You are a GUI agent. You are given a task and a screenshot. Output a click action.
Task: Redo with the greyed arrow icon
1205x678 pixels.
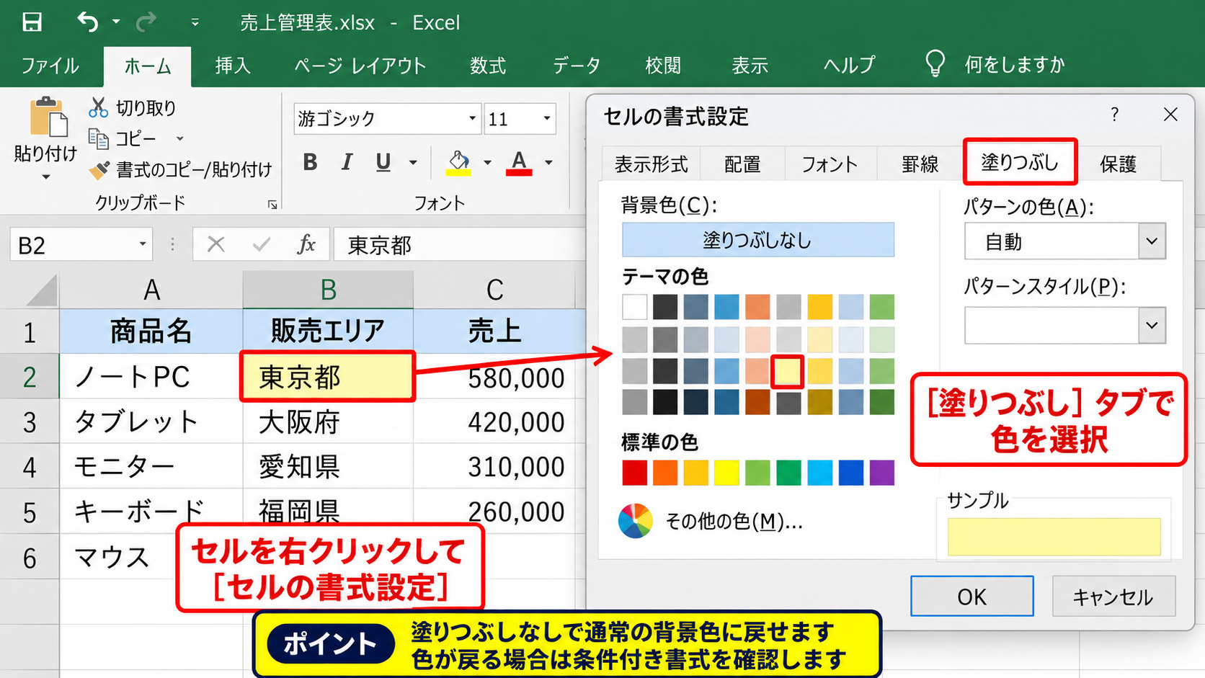coord(146,22)
